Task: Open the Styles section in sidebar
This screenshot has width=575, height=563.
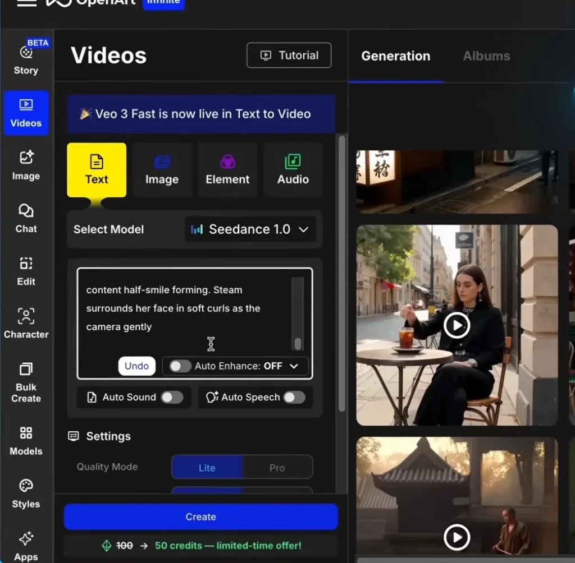Action: click(26, 493)
